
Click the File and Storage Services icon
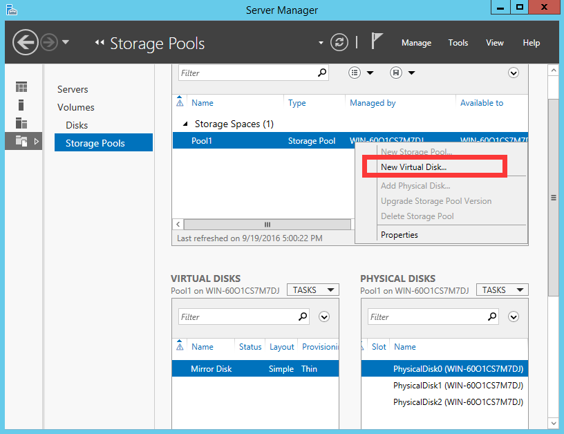[21, 141]
